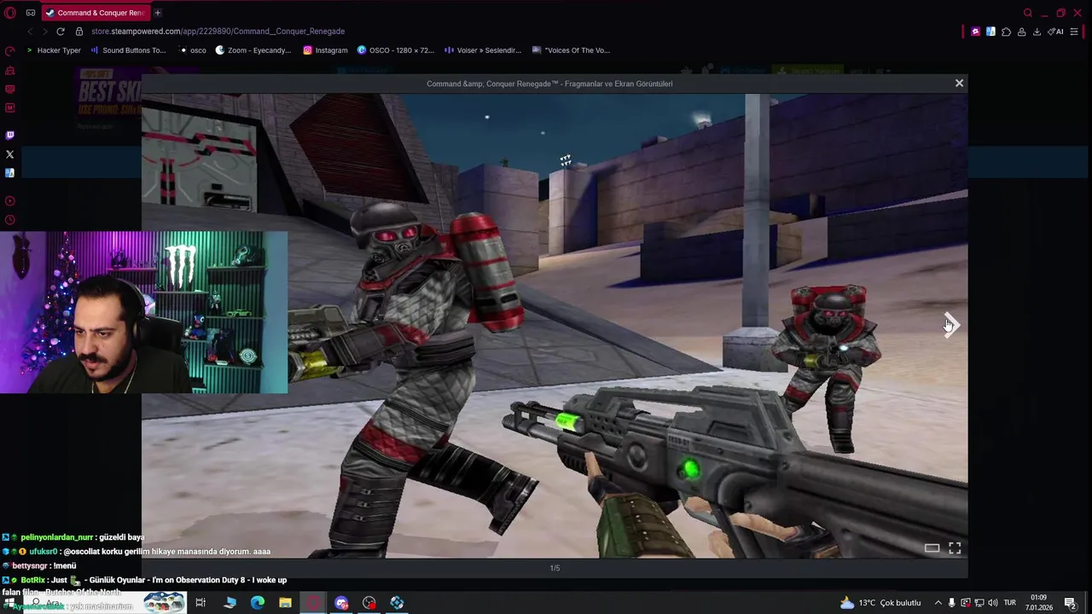This screenshot has height=614, width=1092.
Task: Open the AI assistant button
Action: click(x=1055, y=32)
